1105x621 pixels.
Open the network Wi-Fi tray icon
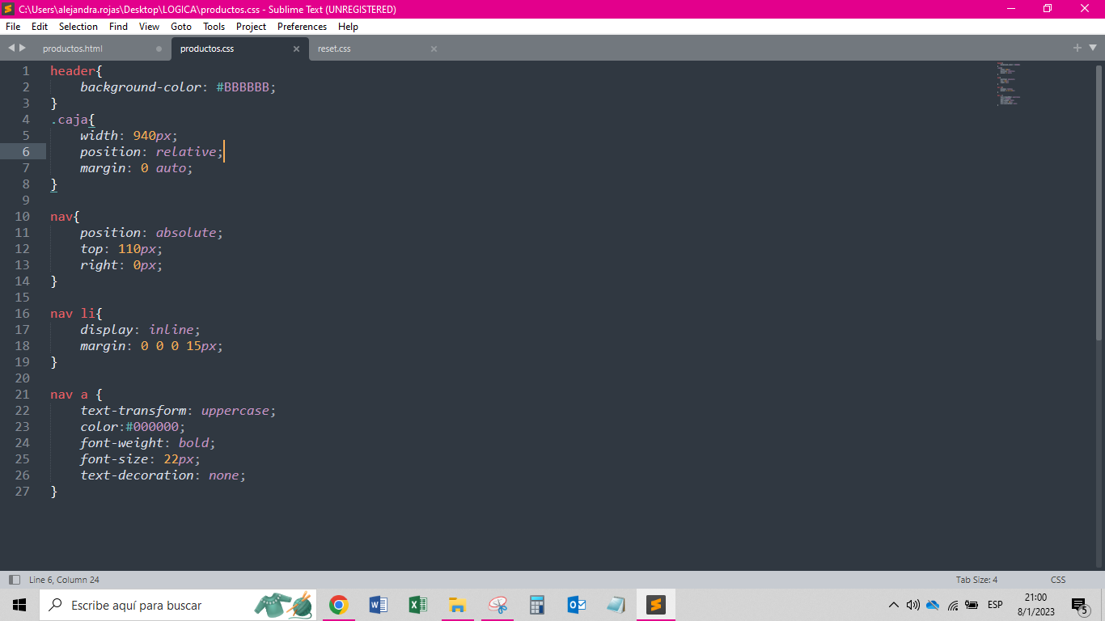point(953,605)
